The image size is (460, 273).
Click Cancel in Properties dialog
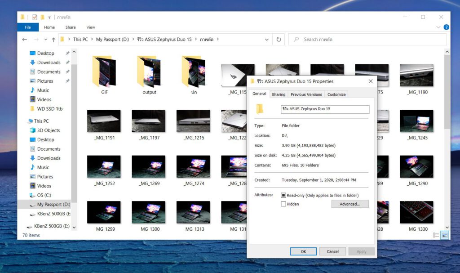click(333, 251)
